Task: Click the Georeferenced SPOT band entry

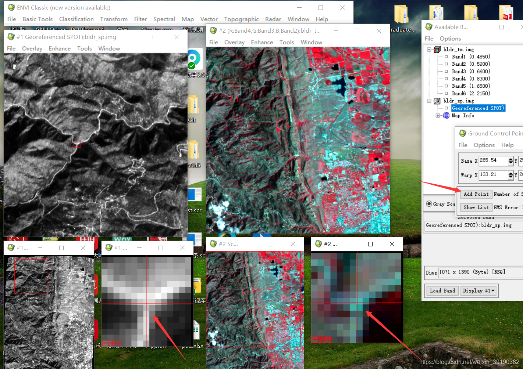Action: (478, 108)
